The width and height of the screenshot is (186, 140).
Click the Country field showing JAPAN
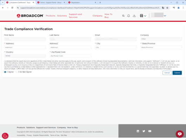(25, 56)
